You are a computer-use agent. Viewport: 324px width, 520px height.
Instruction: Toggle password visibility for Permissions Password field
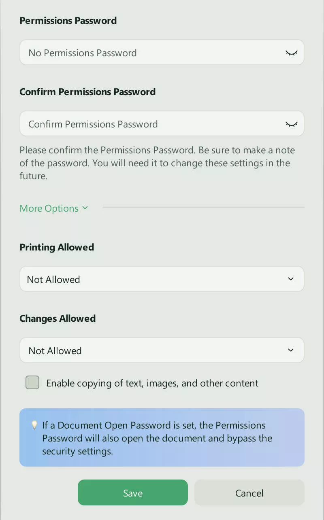pos(291,52)
